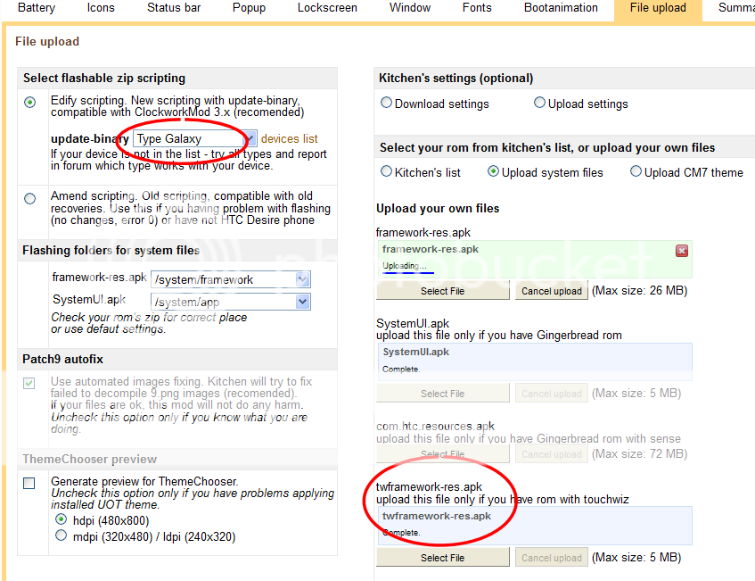Select Edify scripting radio button
Image resolution: width=755 pixels, height=581 pixels.
(x=30, y=103)
